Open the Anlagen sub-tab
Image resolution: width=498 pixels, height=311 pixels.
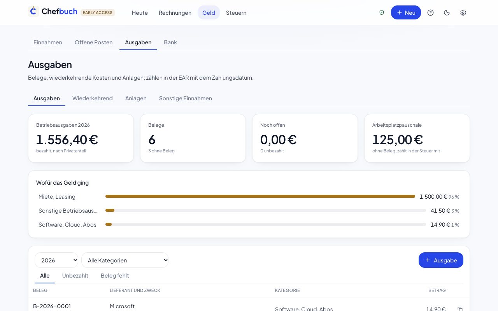[136, 98]
